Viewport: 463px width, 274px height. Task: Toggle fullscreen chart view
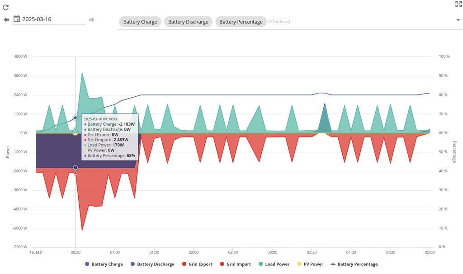pos(458,5)
